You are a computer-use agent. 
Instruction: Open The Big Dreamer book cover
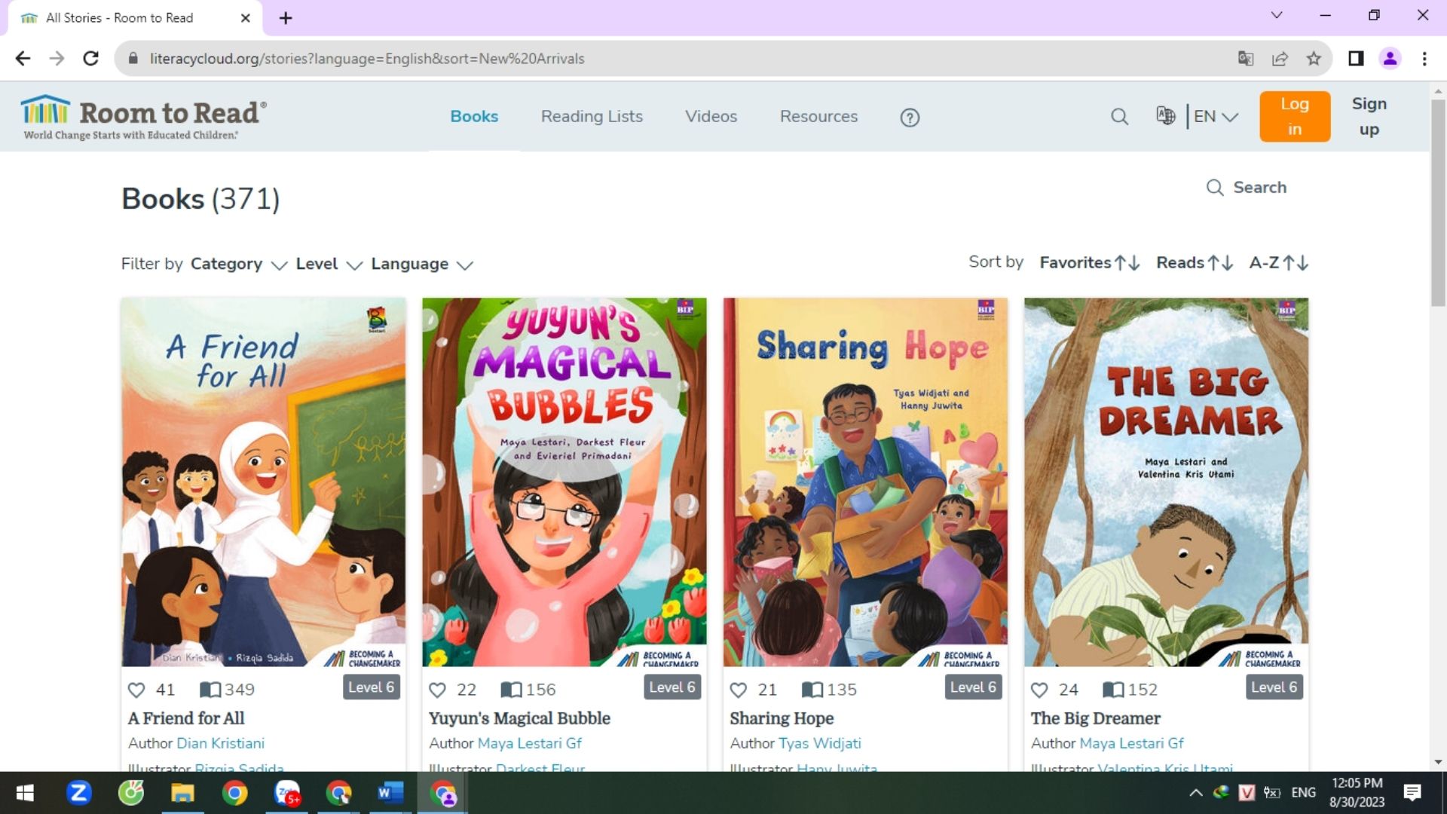[x=1166, y=482]
